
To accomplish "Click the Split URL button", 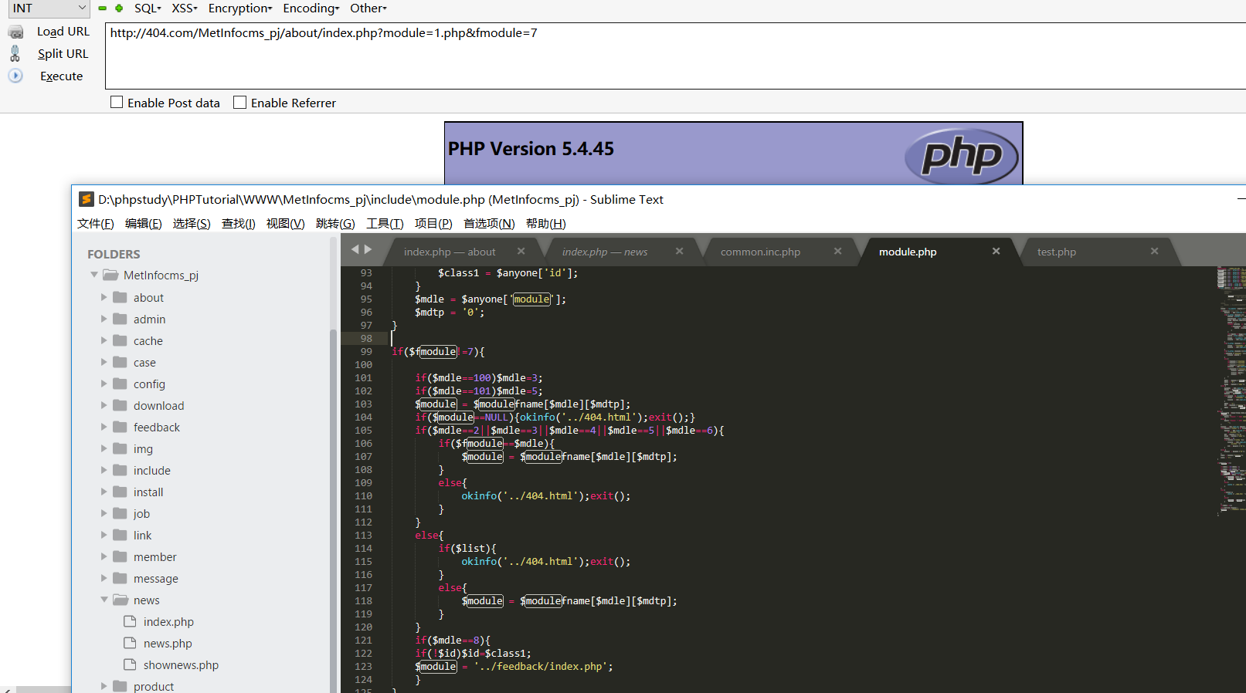I will (63, 53).
